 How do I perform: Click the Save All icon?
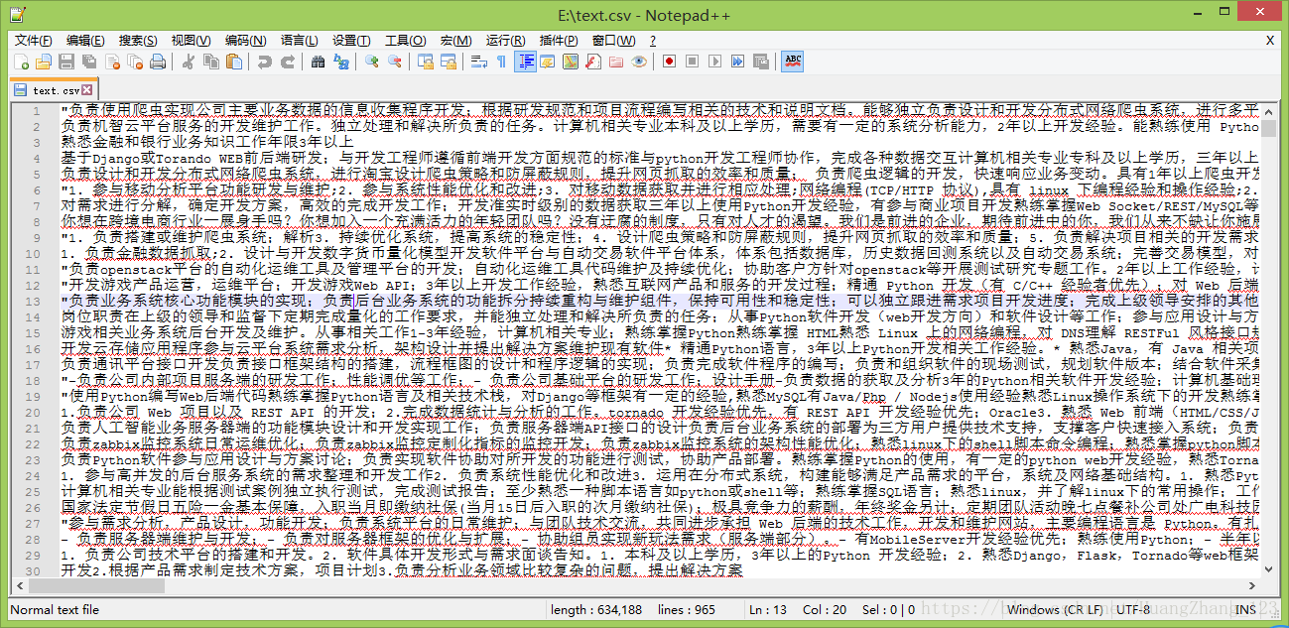[89, 62]
